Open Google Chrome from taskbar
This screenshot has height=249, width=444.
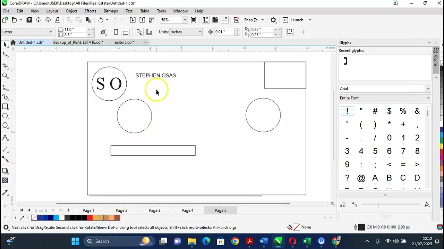click(235, 241)
